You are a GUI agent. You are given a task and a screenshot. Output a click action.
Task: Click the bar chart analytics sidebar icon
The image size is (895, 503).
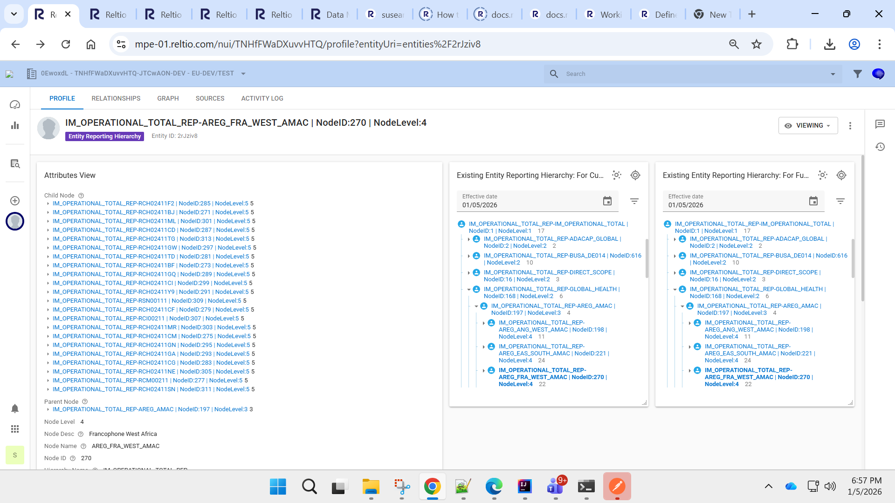tap(15, 125)
